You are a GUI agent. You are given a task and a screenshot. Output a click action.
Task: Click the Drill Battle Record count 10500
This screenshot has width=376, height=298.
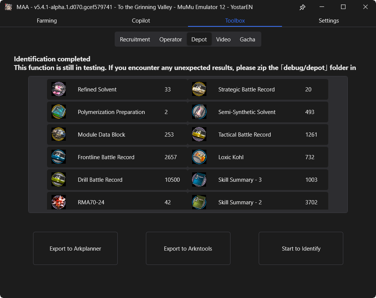[x=172, y=180]
